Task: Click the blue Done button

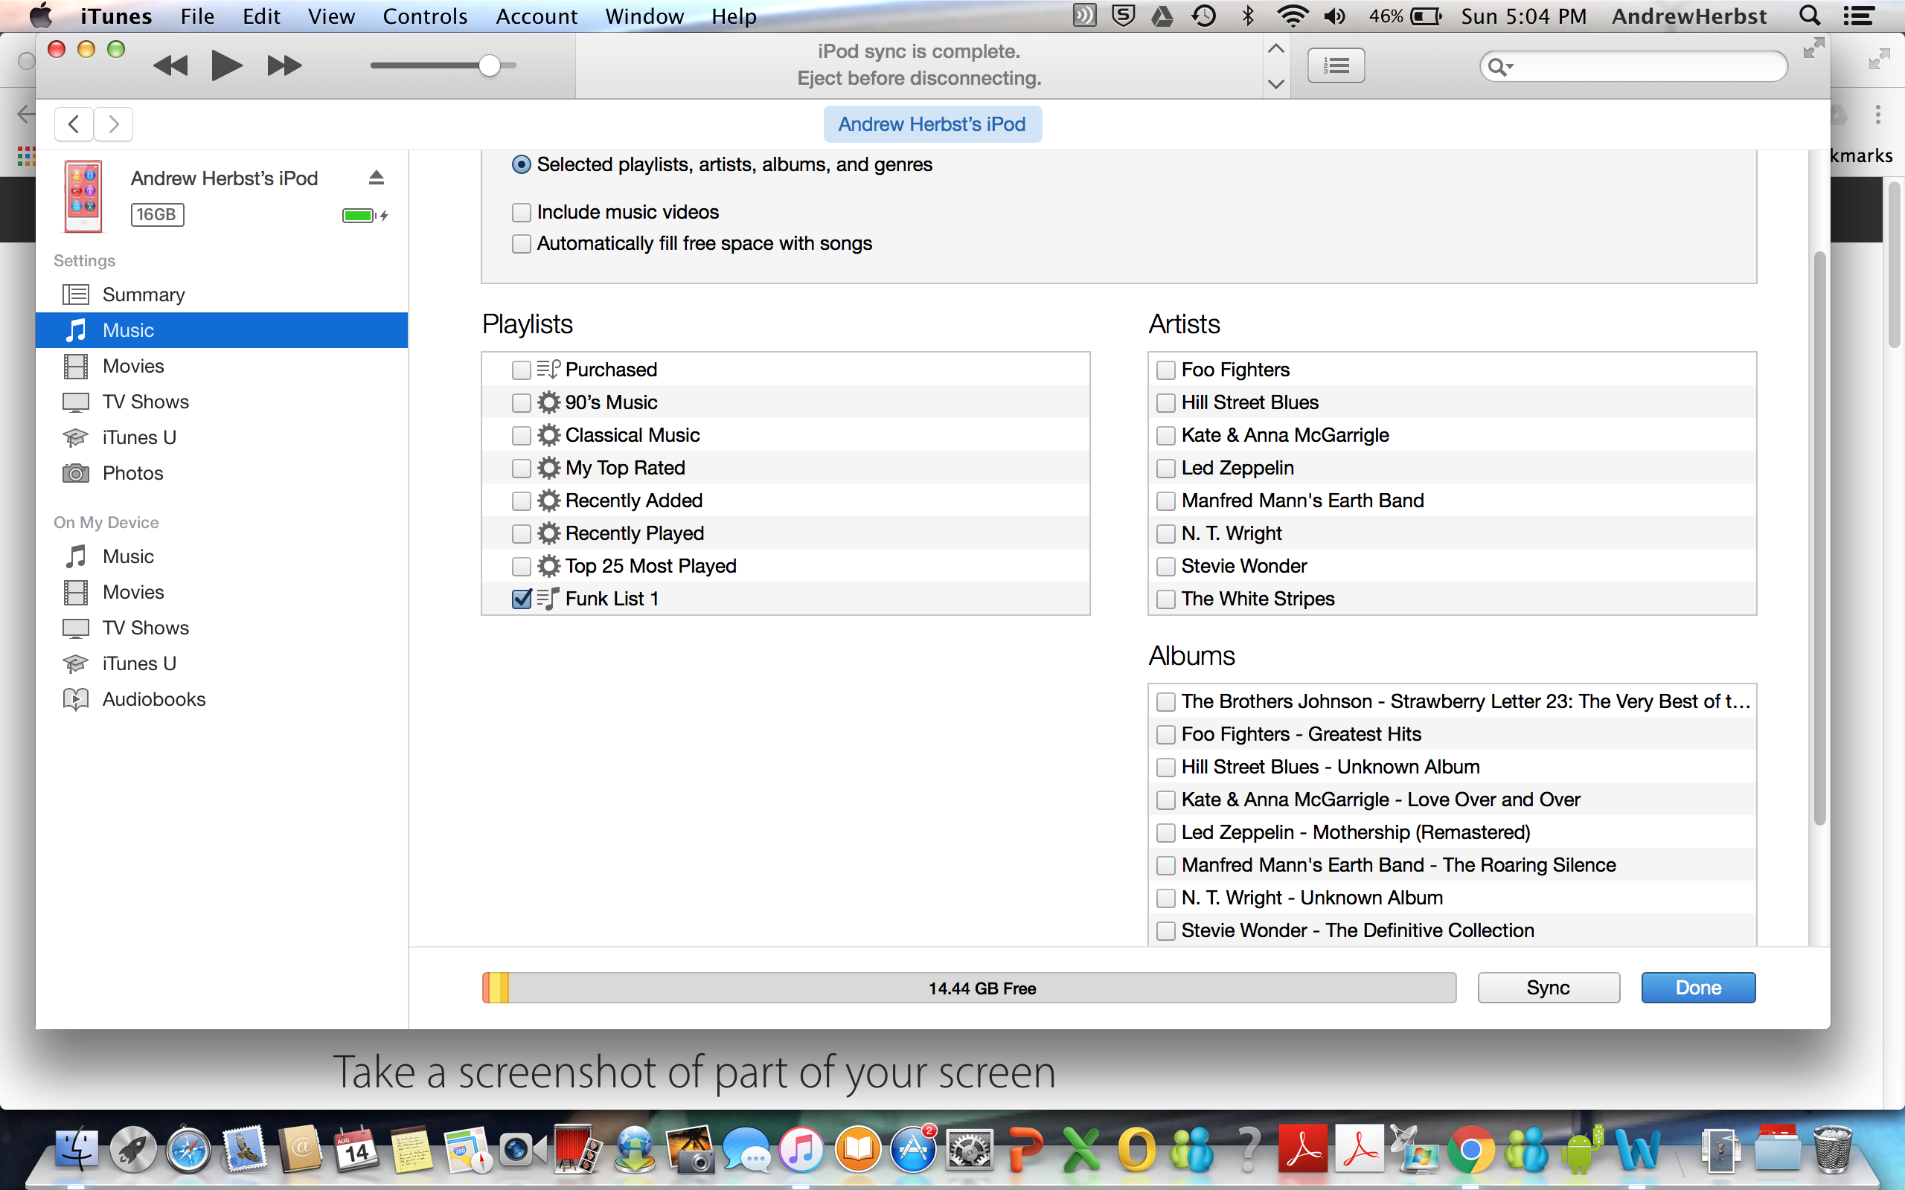Action: 1698,988
